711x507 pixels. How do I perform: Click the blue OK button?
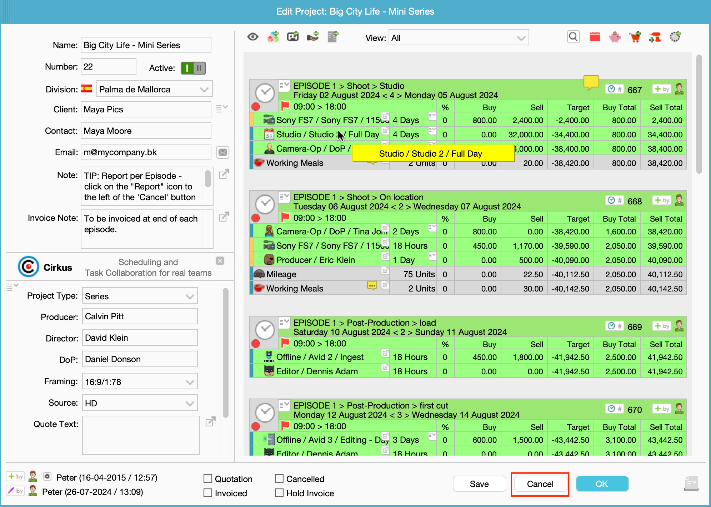(602, 484)
